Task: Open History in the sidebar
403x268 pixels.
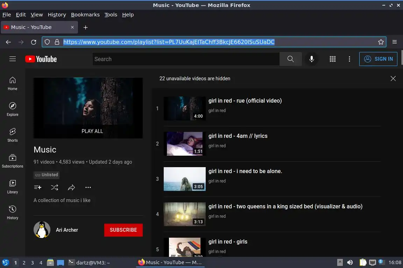Action: tap(12, 213)
